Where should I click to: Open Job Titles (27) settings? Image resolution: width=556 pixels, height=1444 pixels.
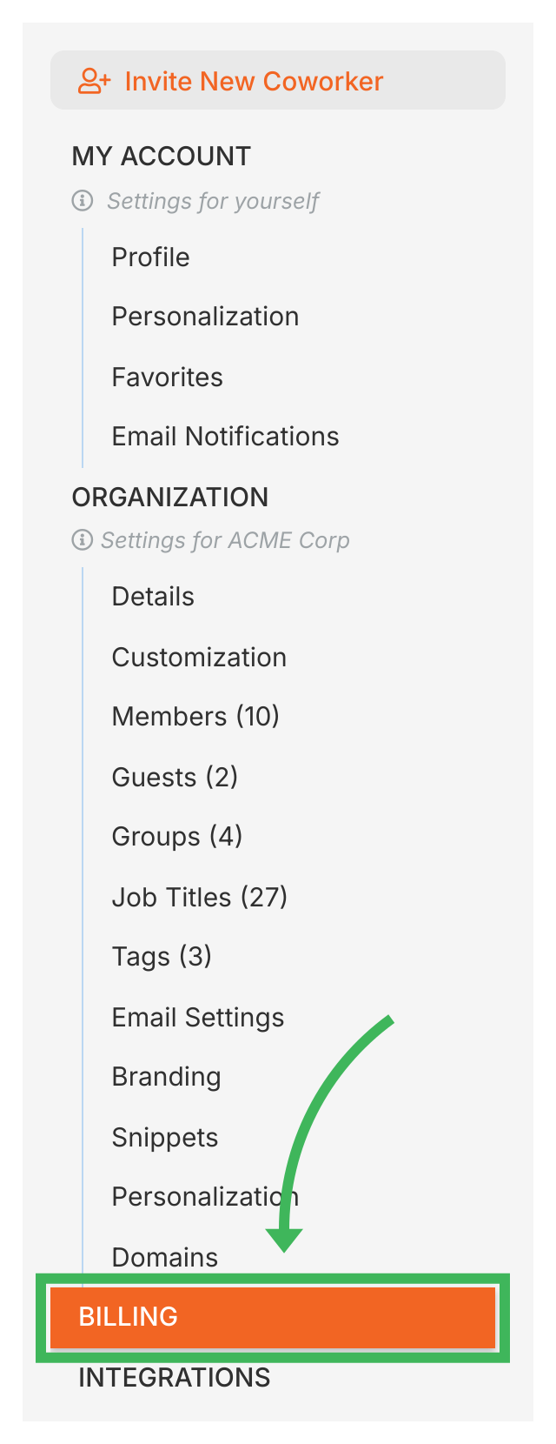199,897
